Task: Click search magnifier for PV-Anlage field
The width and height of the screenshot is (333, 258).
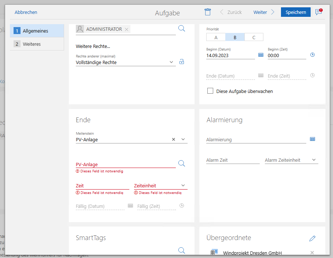Action: (x=182, y=163)
